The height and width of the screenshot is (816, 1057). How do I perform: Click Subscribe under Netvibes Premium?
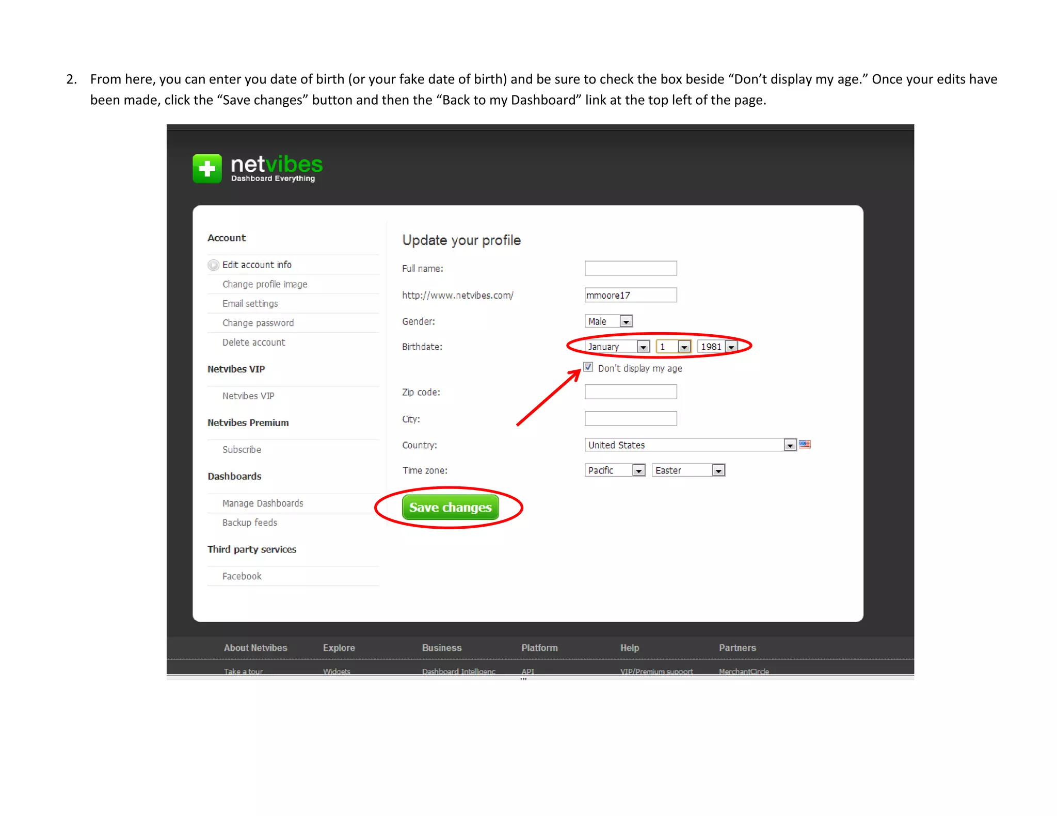coord(242,450)
